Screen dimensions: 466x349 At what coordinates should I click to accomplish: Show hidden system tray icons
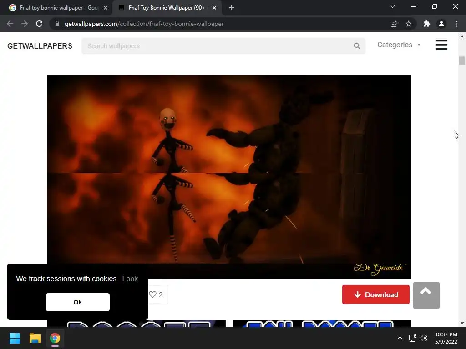(400, 338)
